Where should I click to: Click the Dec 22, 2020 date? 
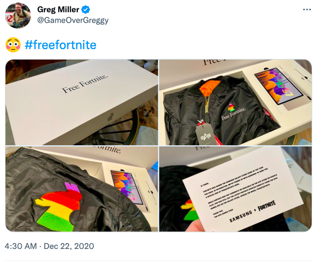[69, 246]
